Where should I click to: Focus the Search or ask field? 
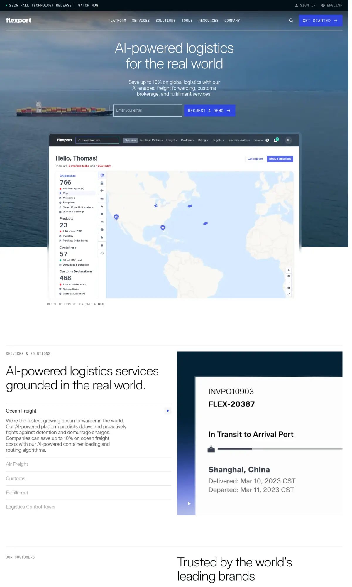click(x=97, y=140)
